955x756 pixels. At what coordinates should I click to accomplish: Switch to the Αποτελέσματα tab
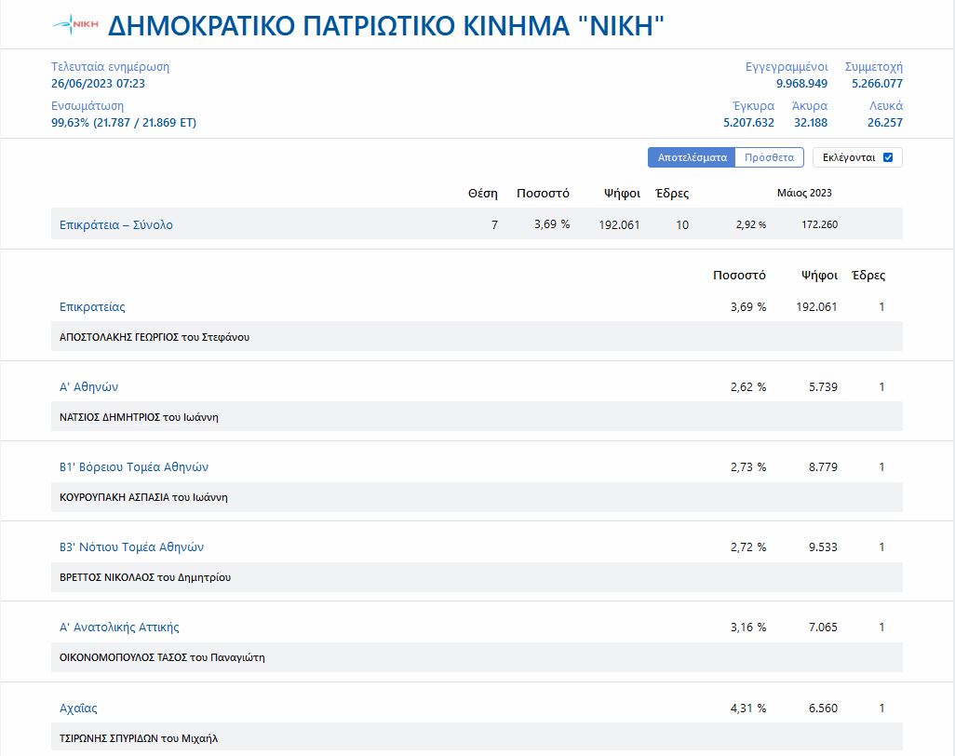click(x=692, y=157)
